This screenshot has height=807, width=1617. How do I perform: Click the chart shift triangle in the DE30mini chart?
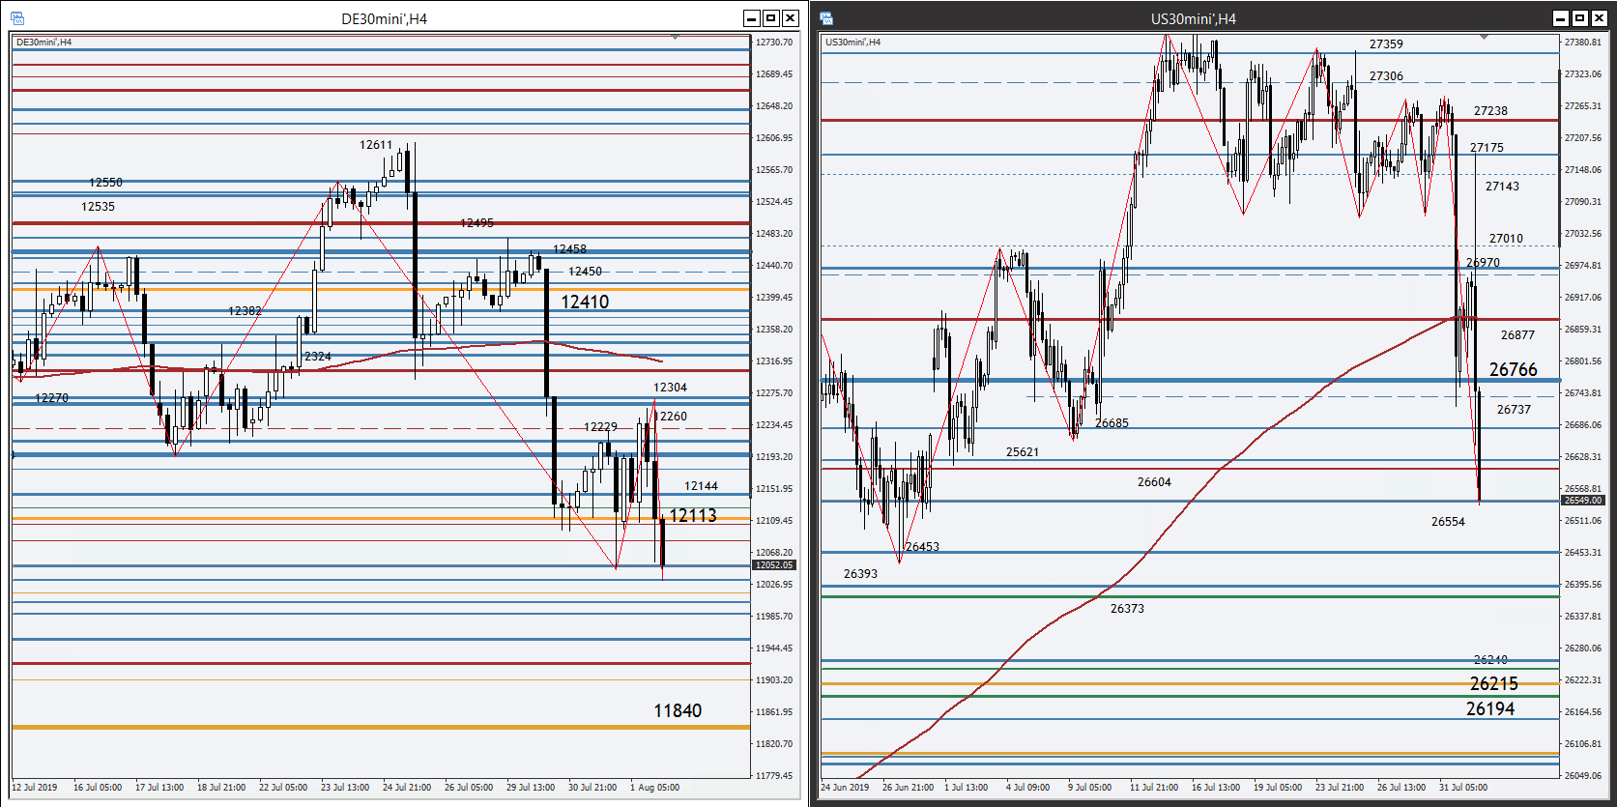pos(675,37)
